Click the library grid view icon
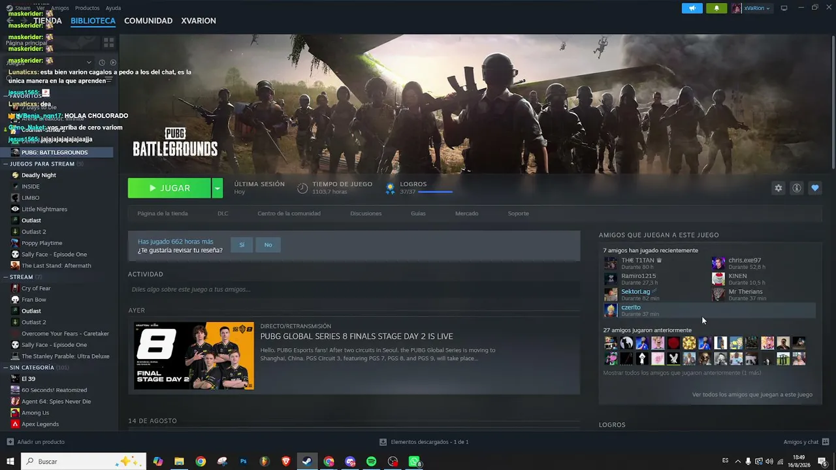Image resolution: width=836 pixels, height=470 pixels. point(108,42)
